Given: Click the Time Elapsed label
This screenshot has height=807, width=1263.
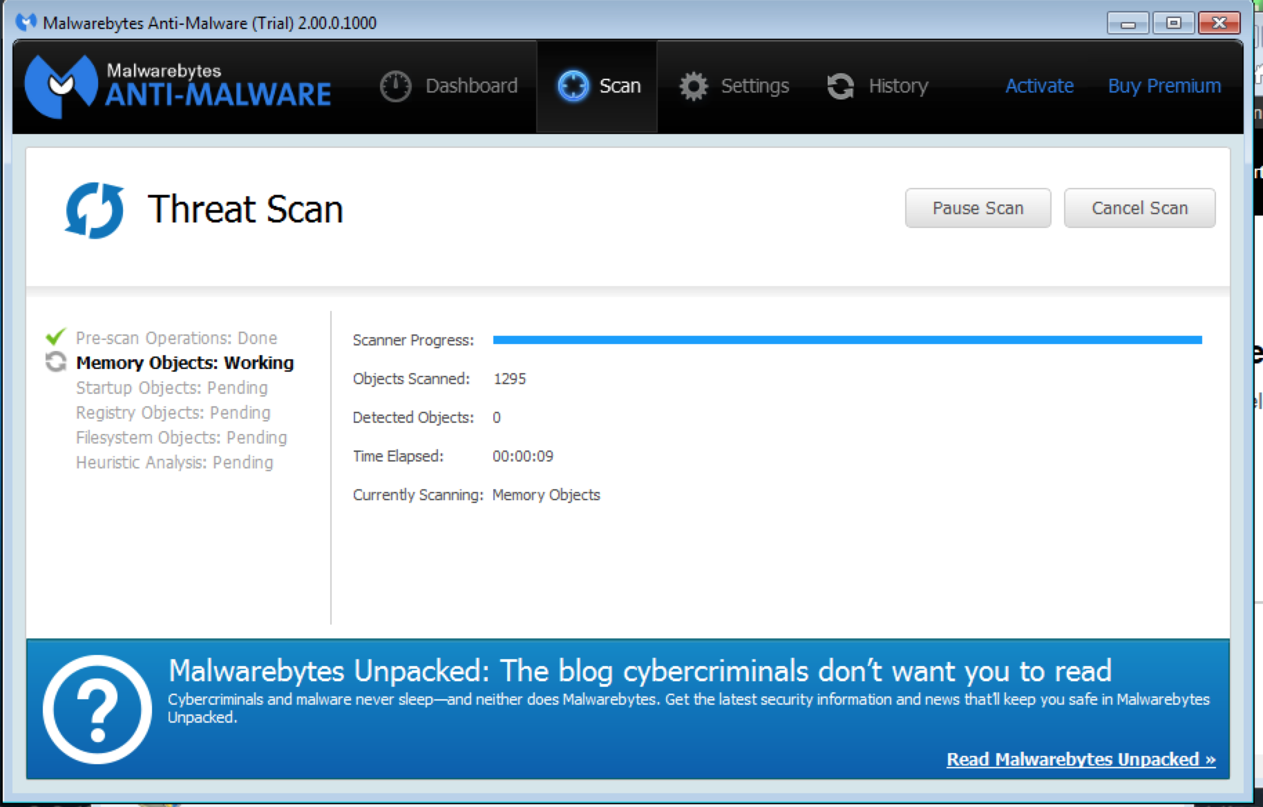Looking at the screenshot, I should 398,456.
